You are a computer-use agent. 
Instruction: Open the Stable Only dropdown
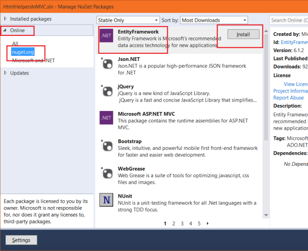128,20
